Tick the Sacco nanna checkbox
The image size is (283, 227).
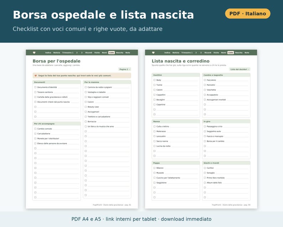click(154, 141)
